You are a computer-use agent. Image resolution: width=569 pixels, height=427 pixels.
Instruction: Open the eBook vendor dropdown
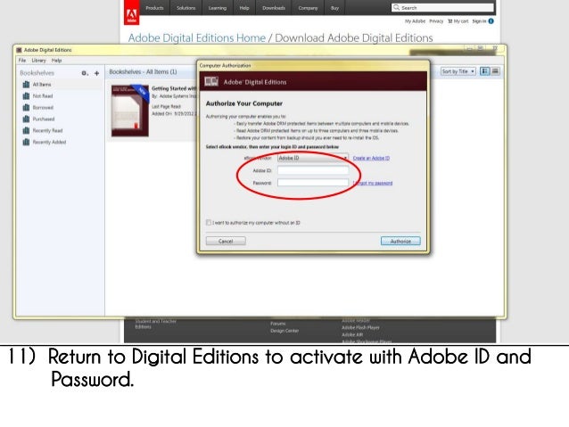point(313,158)
